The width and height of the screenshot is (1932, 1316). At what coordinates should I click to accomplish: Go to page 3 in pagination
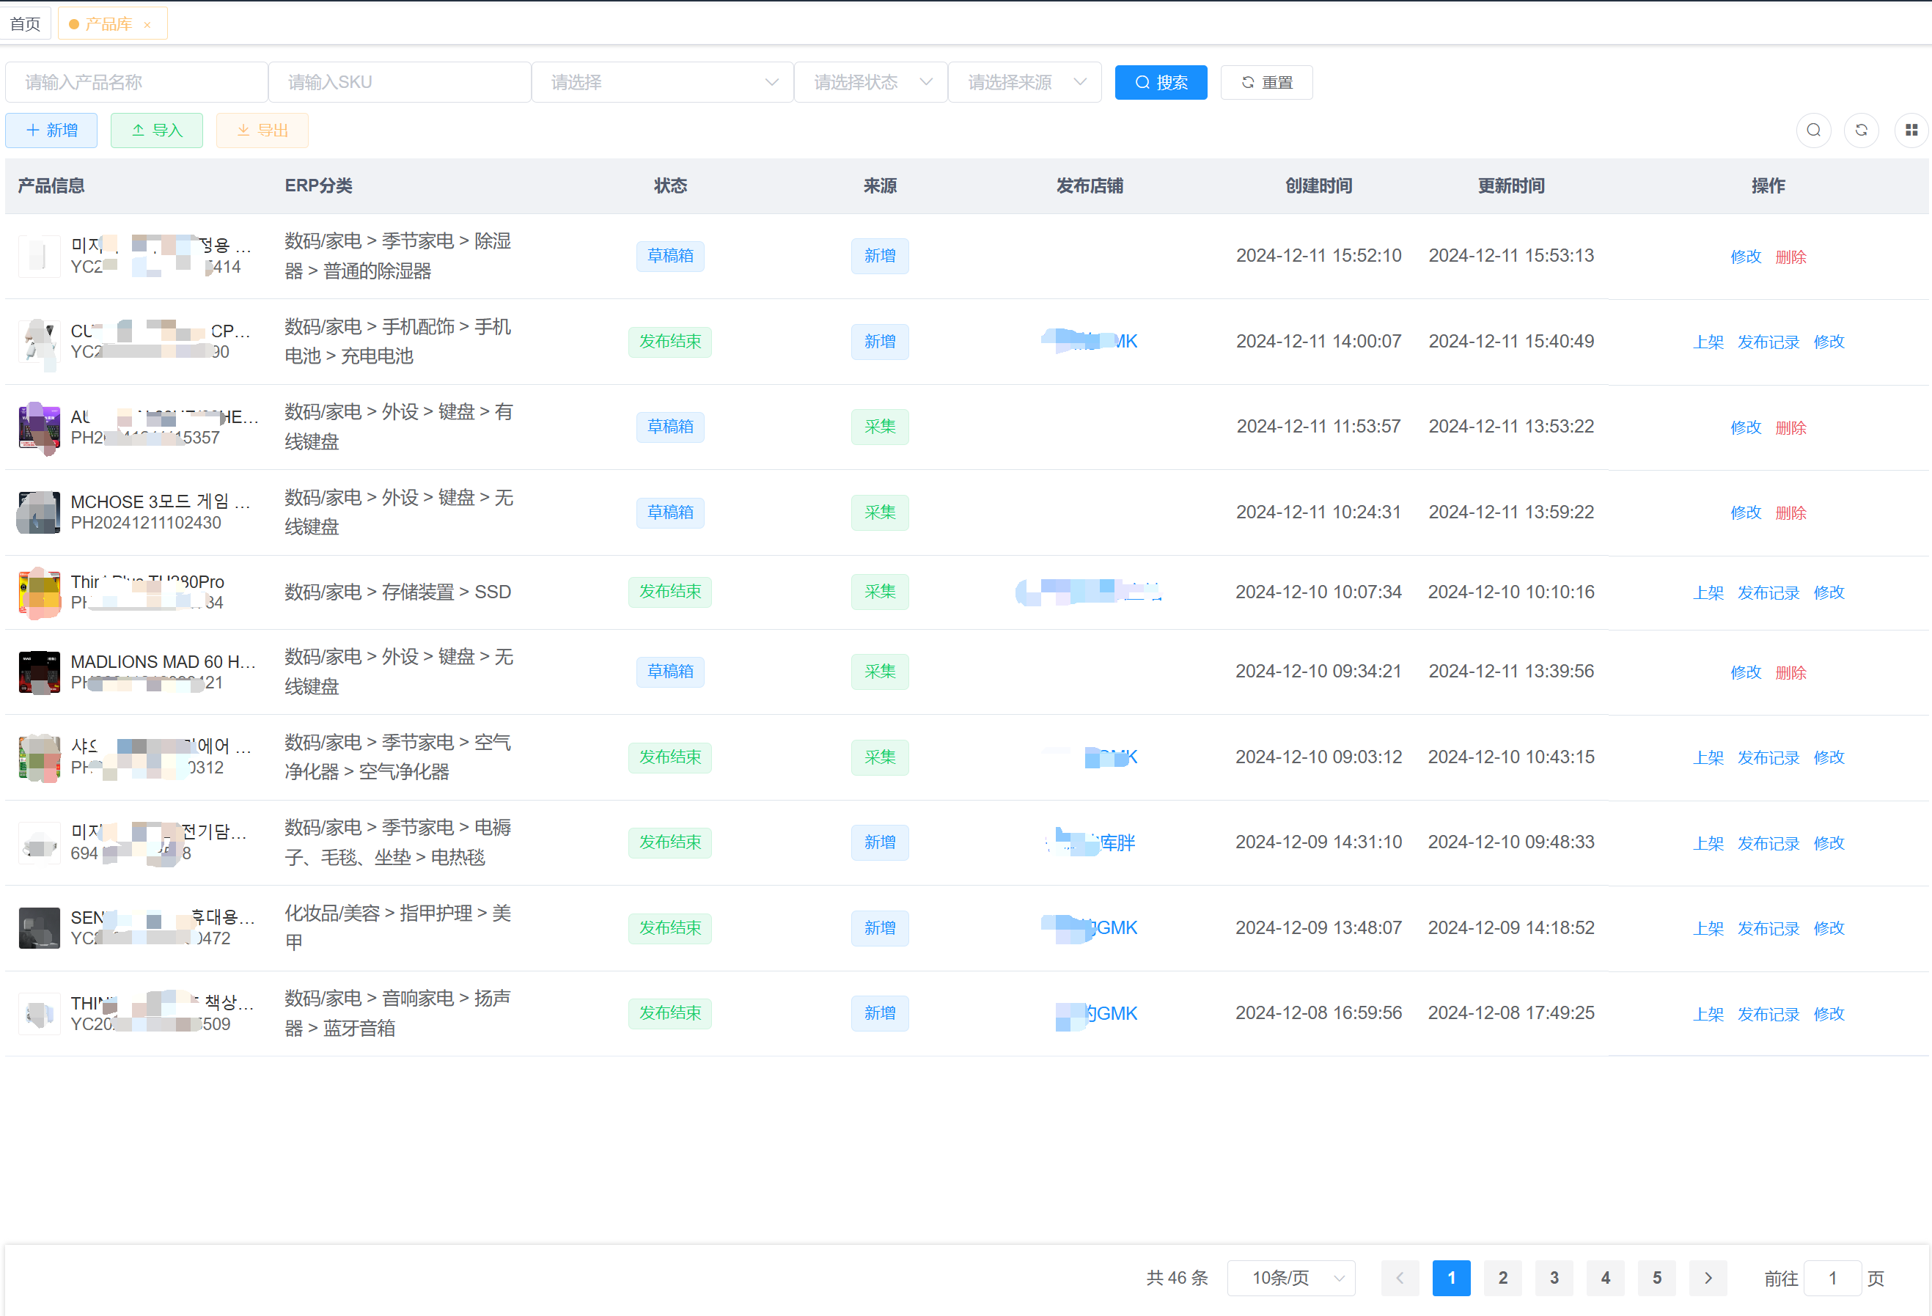pyautogui.click(x=1554, y=1278)
